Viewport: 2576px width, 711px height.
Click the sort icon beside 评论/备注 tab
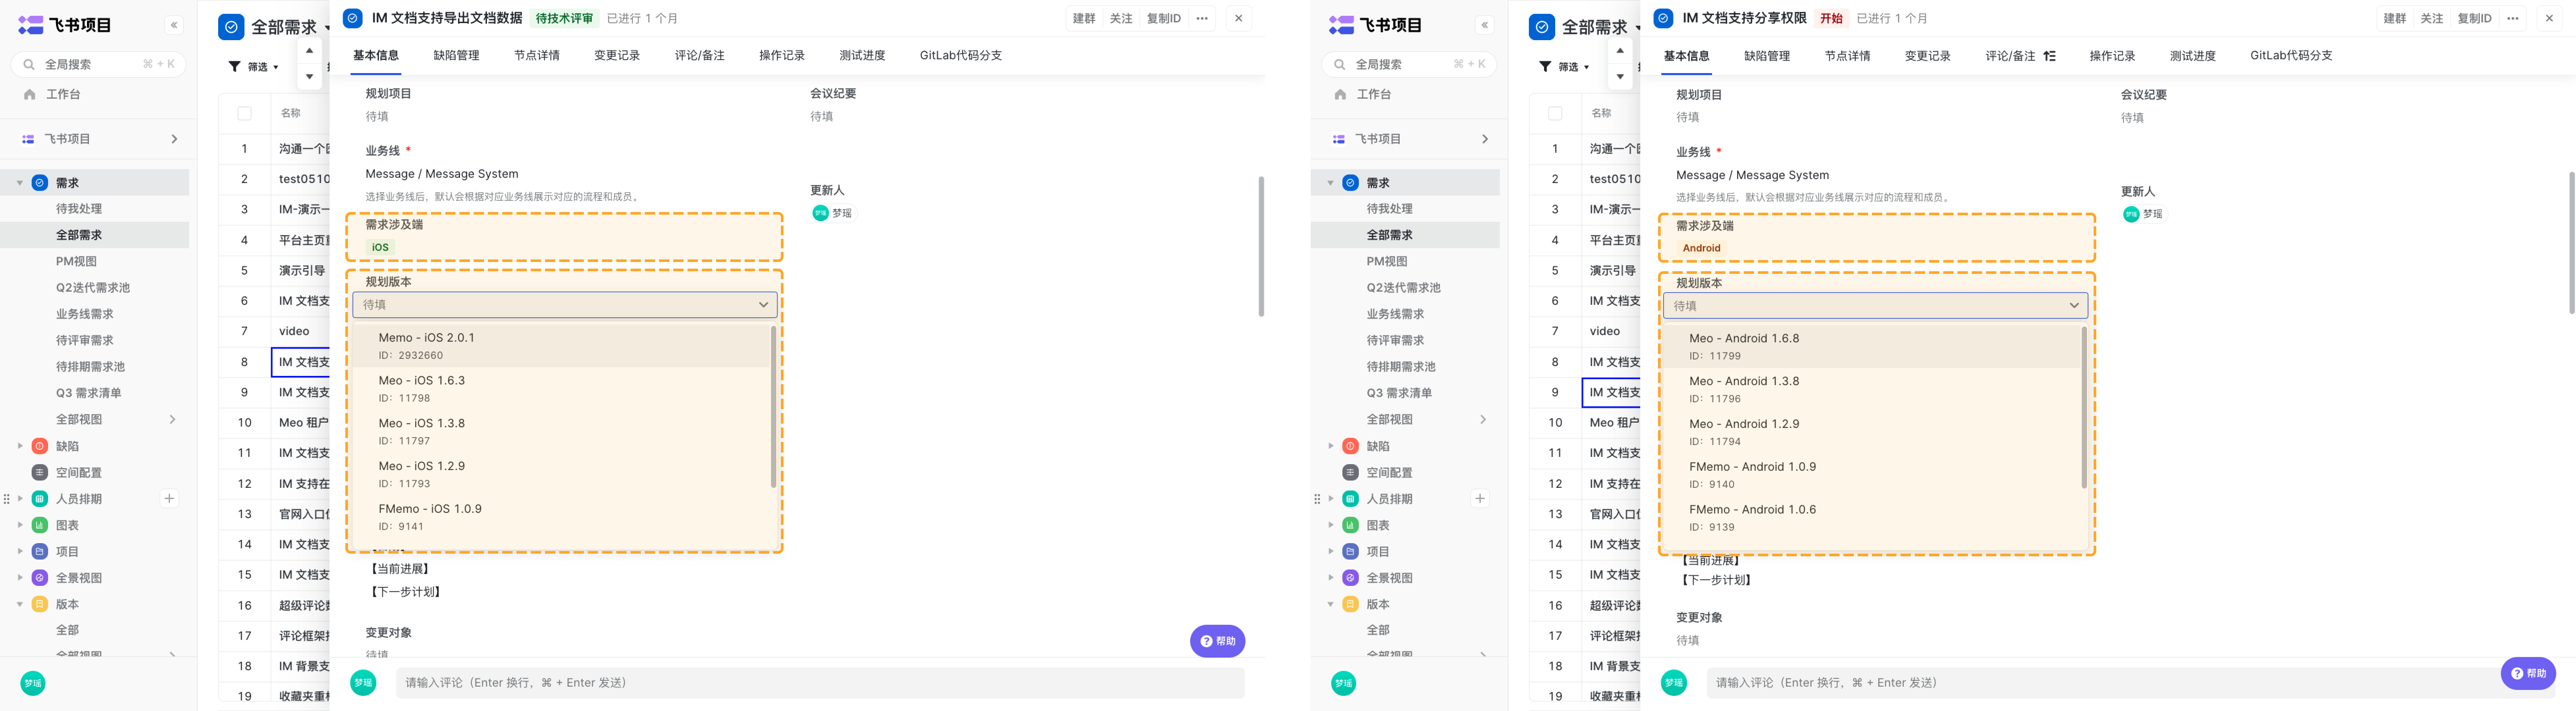tap(2050, 56)
